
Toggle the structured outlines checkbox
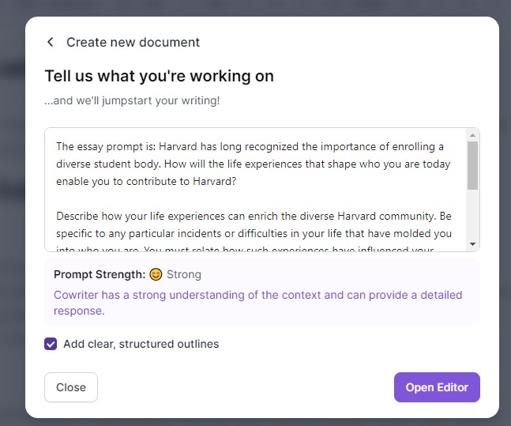[x=51, y=344]
